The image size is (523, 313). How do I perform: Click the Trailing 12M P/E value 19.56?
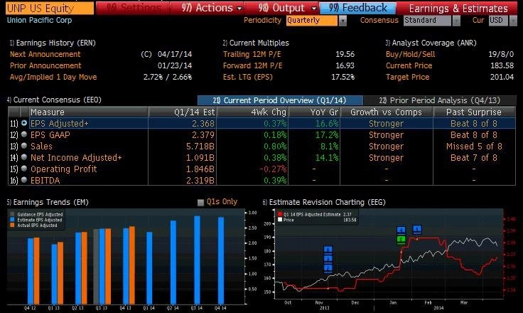(x=345, y=54)
